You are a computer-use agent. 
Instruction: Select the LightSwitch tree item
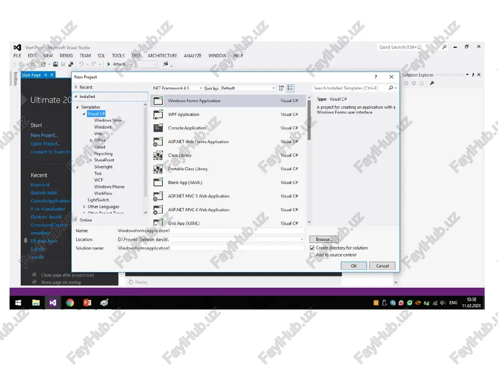[x=99, y=200]
